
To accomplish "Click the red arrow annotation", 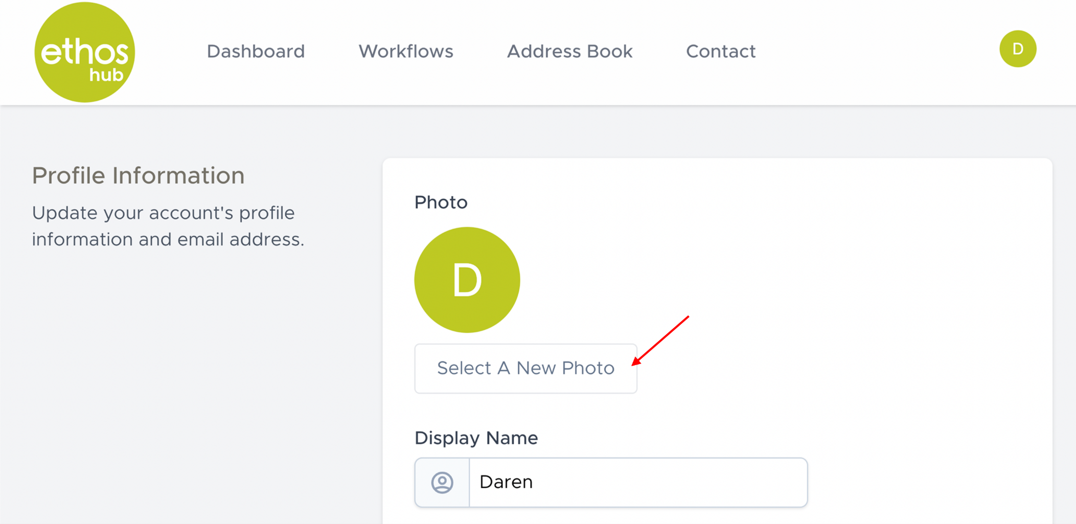I will tap(660, 340).
